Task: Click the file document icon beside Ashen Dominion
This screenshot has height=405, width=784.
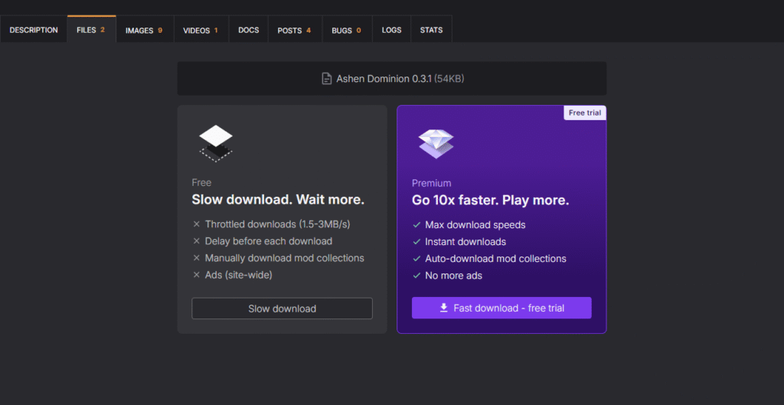Action: point(327,79)
